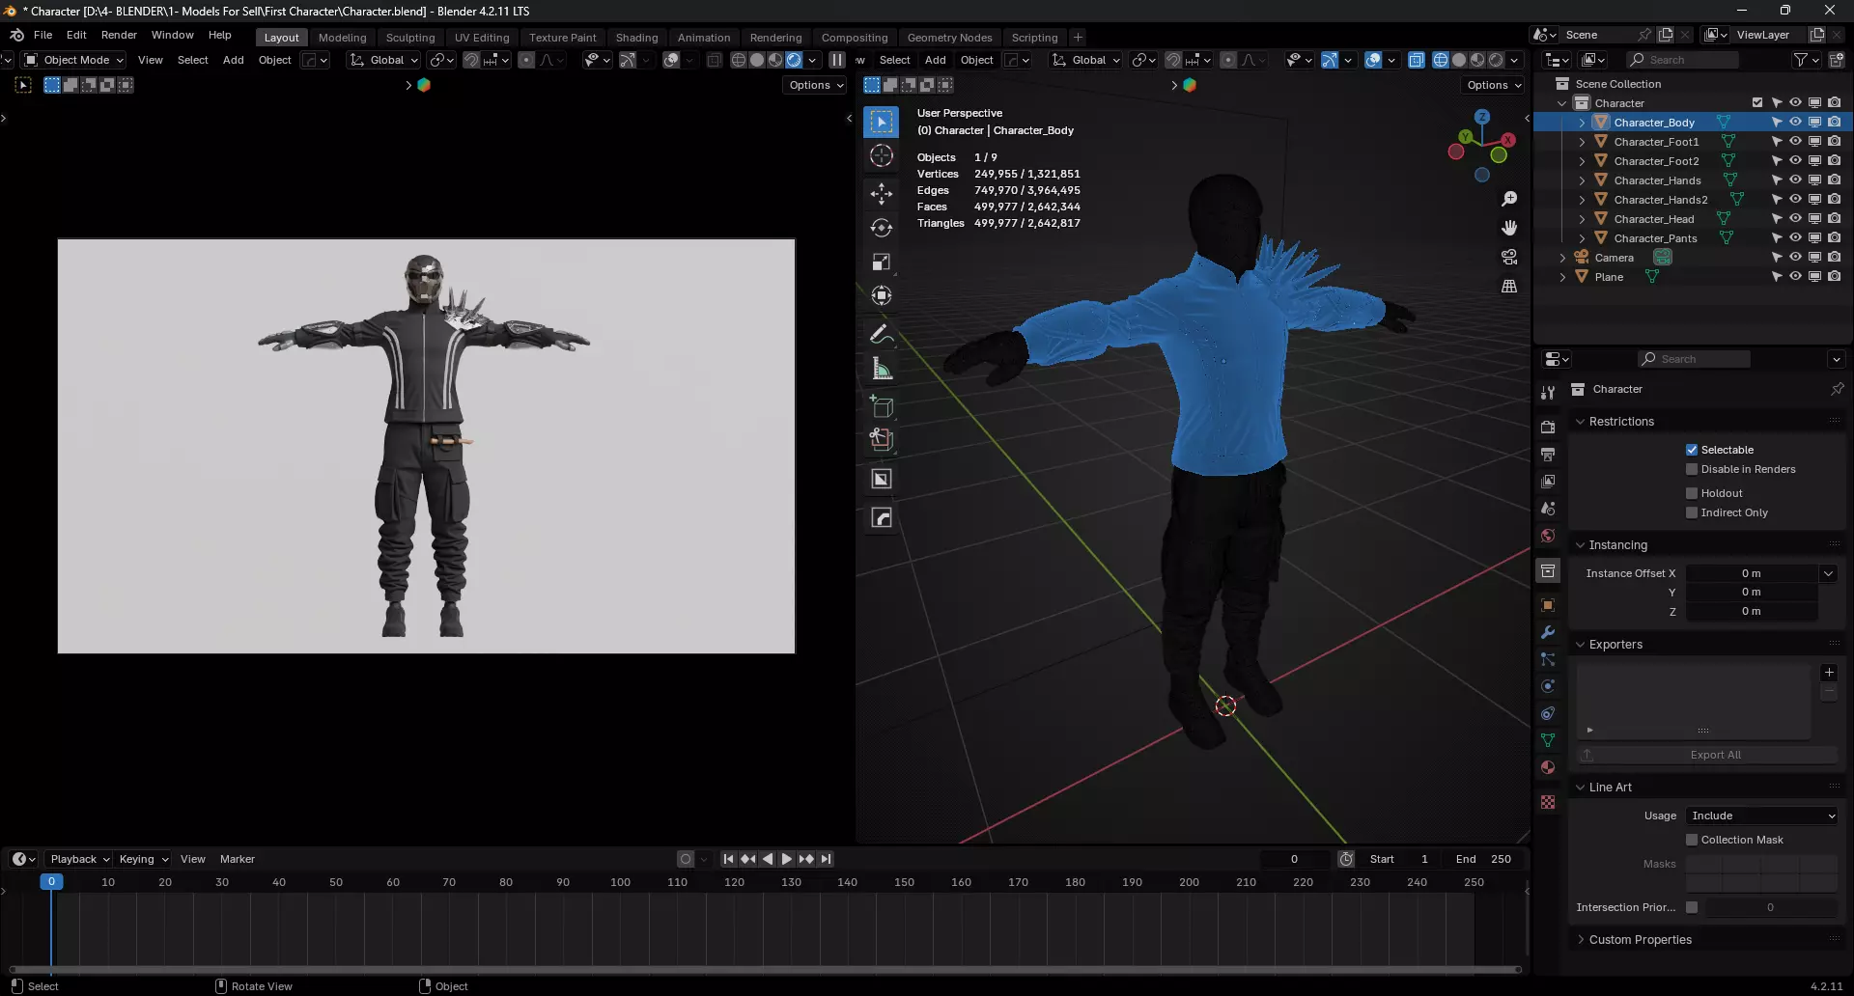
Task: Open the Tool properties tab
Action: 1548,392
